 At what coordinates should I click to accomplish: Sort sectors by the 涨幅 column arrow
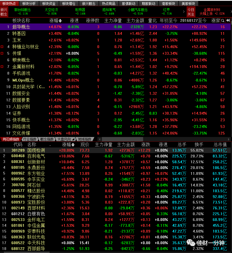(x=60, y=21)
